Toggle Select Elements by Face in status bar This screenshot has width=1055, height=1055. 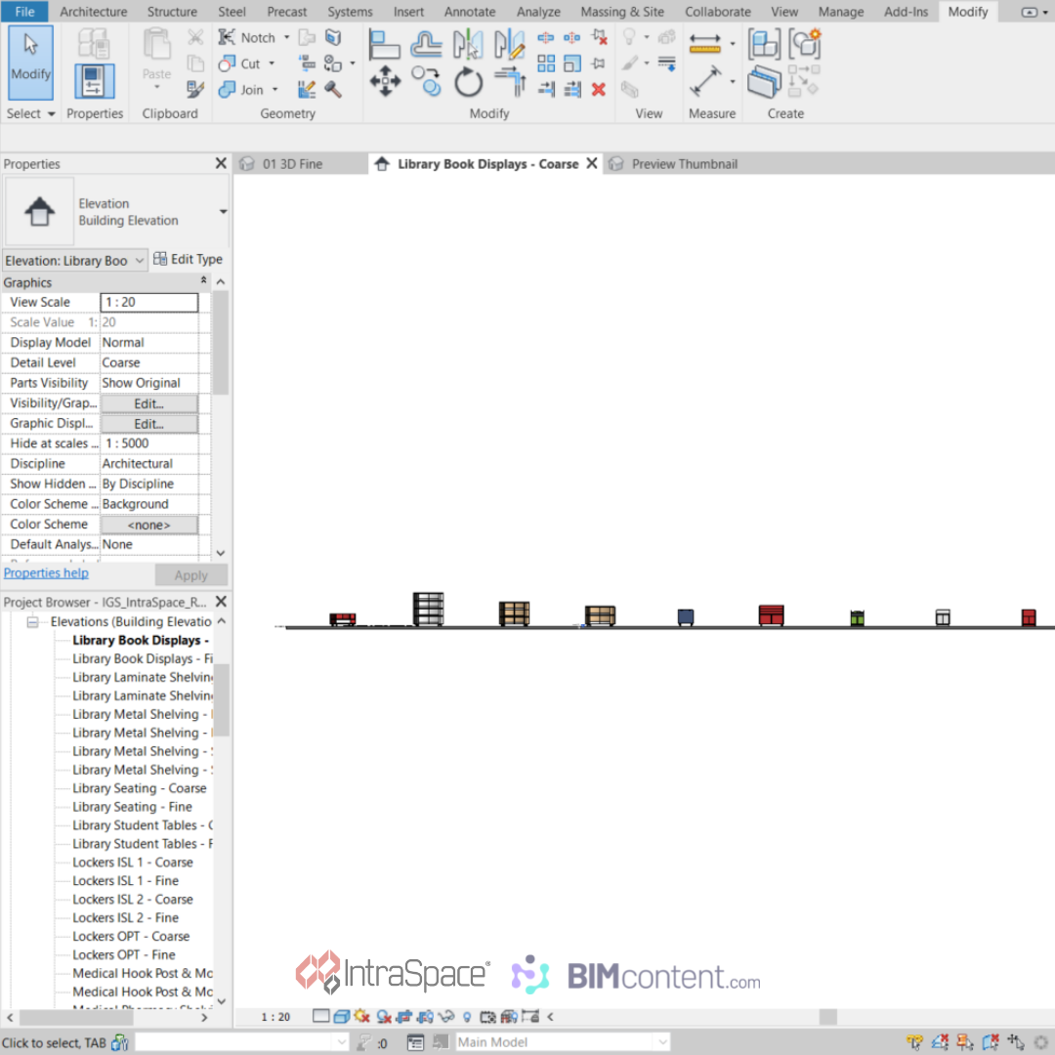pyautogui.click(x=991, y=1042)
